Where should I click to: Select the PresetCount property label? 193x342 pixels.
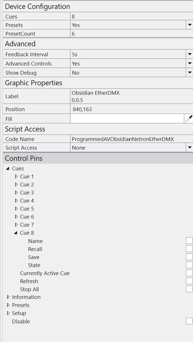click(x=20, y=34)
